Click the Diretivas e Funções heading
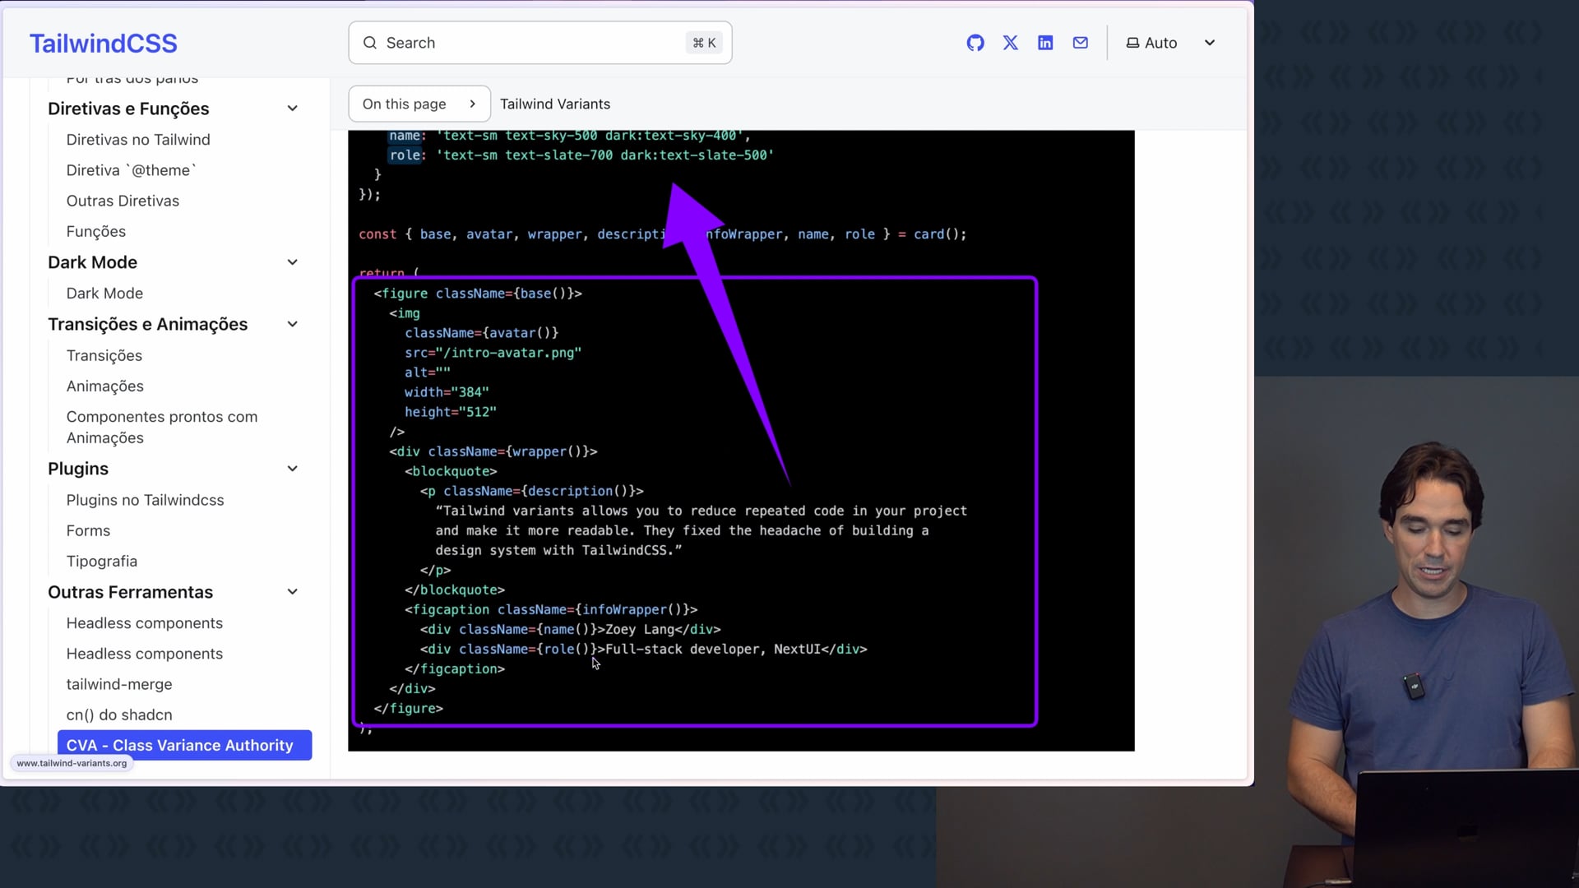Image resolution: width=1579 pixels, height=888 pixels. [128, 109]
